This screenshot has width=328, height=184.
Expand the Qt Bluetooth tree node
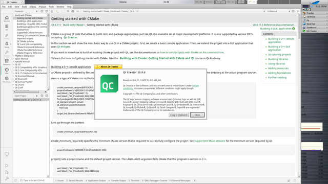(14, 79)
